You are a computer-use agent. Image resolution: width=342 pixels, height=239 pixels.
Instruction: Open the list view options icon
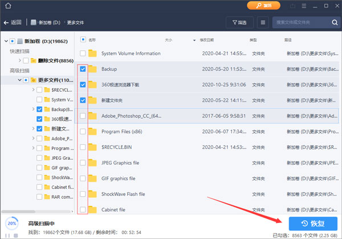(x=263, y=23)
